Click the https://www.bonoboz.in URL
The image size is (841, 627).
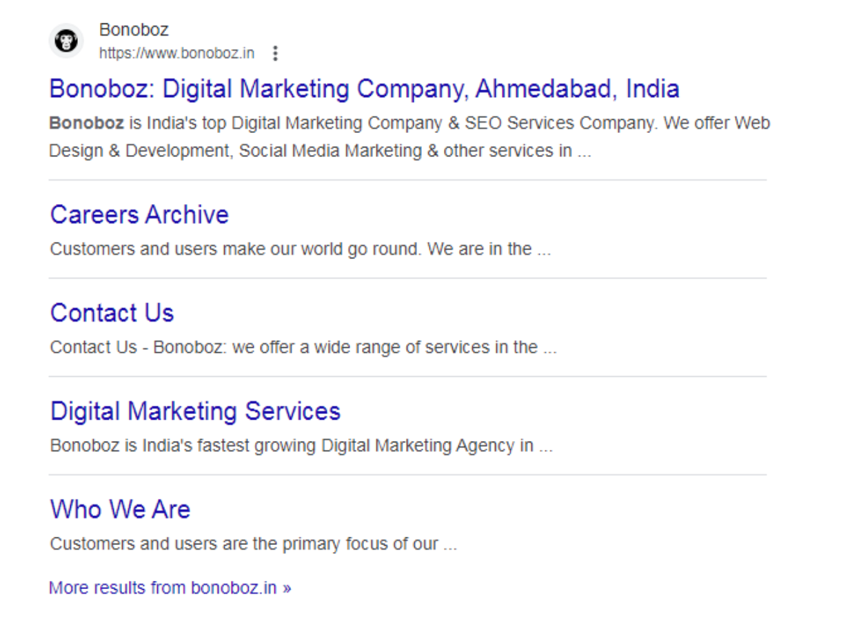pos(176,53)
